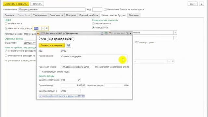Image resolution: width=208 pixels, height=117 pixels.
Task: Click the M memory icon in the dialog title bar
Action: (115, 33)
